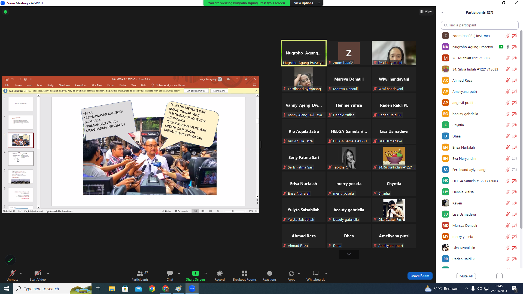
Task: Click the participants list scrollbar
Action: tap(521, 129)
